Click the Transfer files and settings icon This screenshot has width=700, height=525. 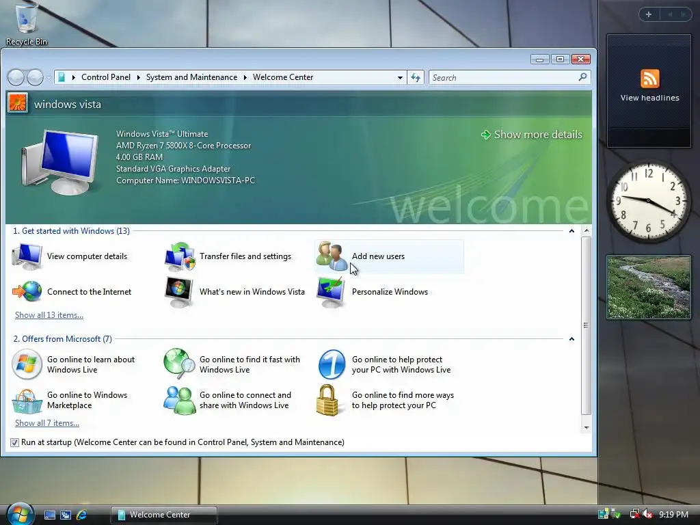(x=180, y=256)
